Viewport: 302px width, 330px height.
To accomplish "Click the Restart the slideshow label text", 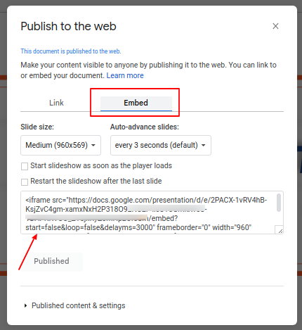I will (96, 181).
